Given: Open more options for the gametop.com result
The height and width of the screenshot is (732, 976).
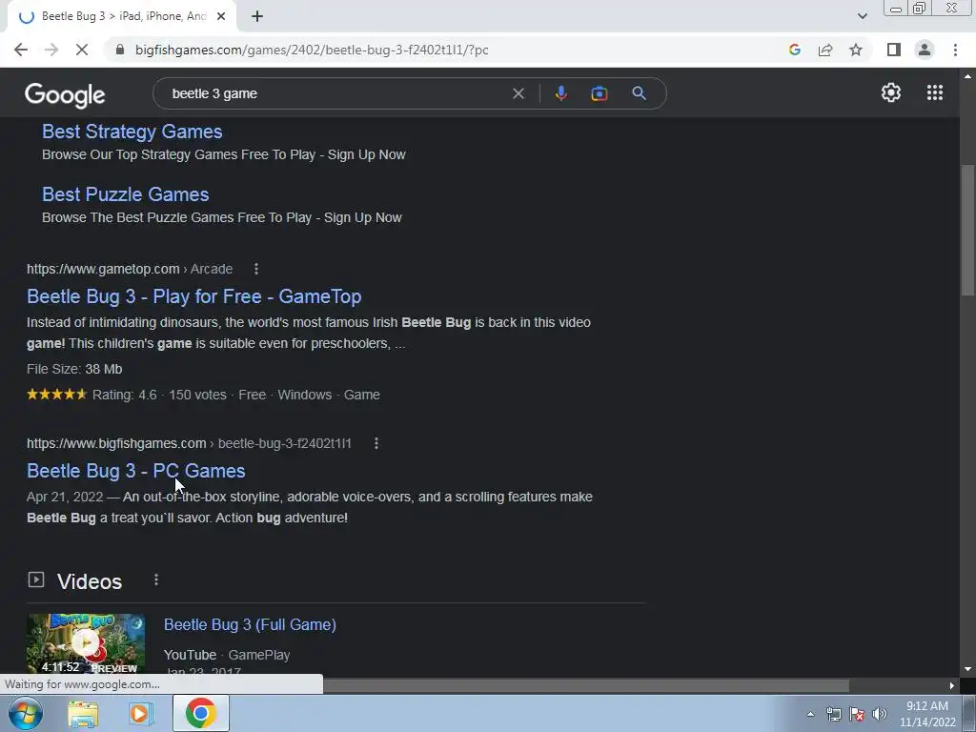Looking at the screenshot, I should click(255, 269).
